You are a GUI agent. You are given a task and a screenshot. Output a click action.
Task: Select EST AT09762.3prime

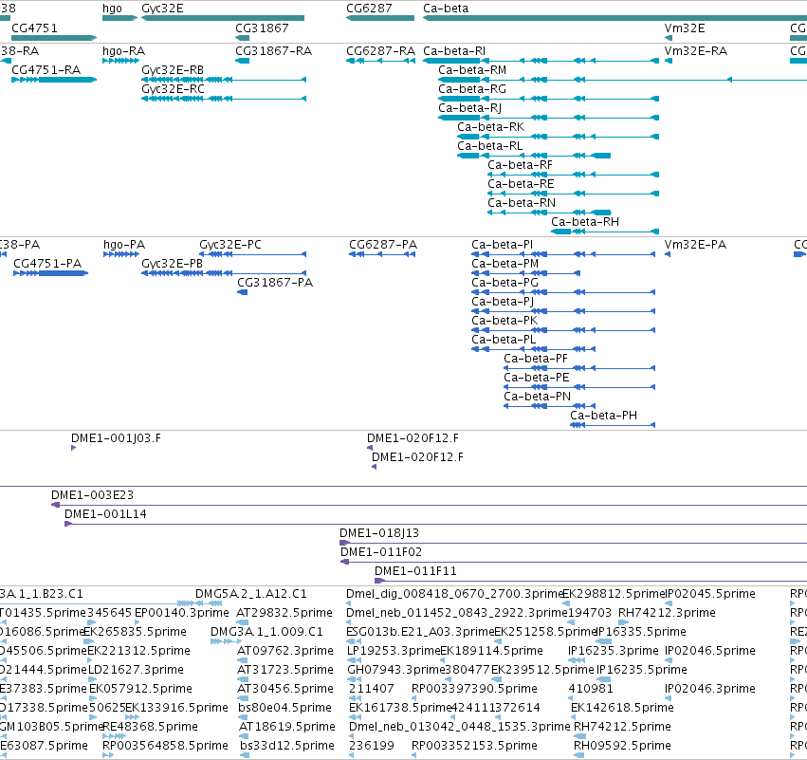tap(285, 651)
